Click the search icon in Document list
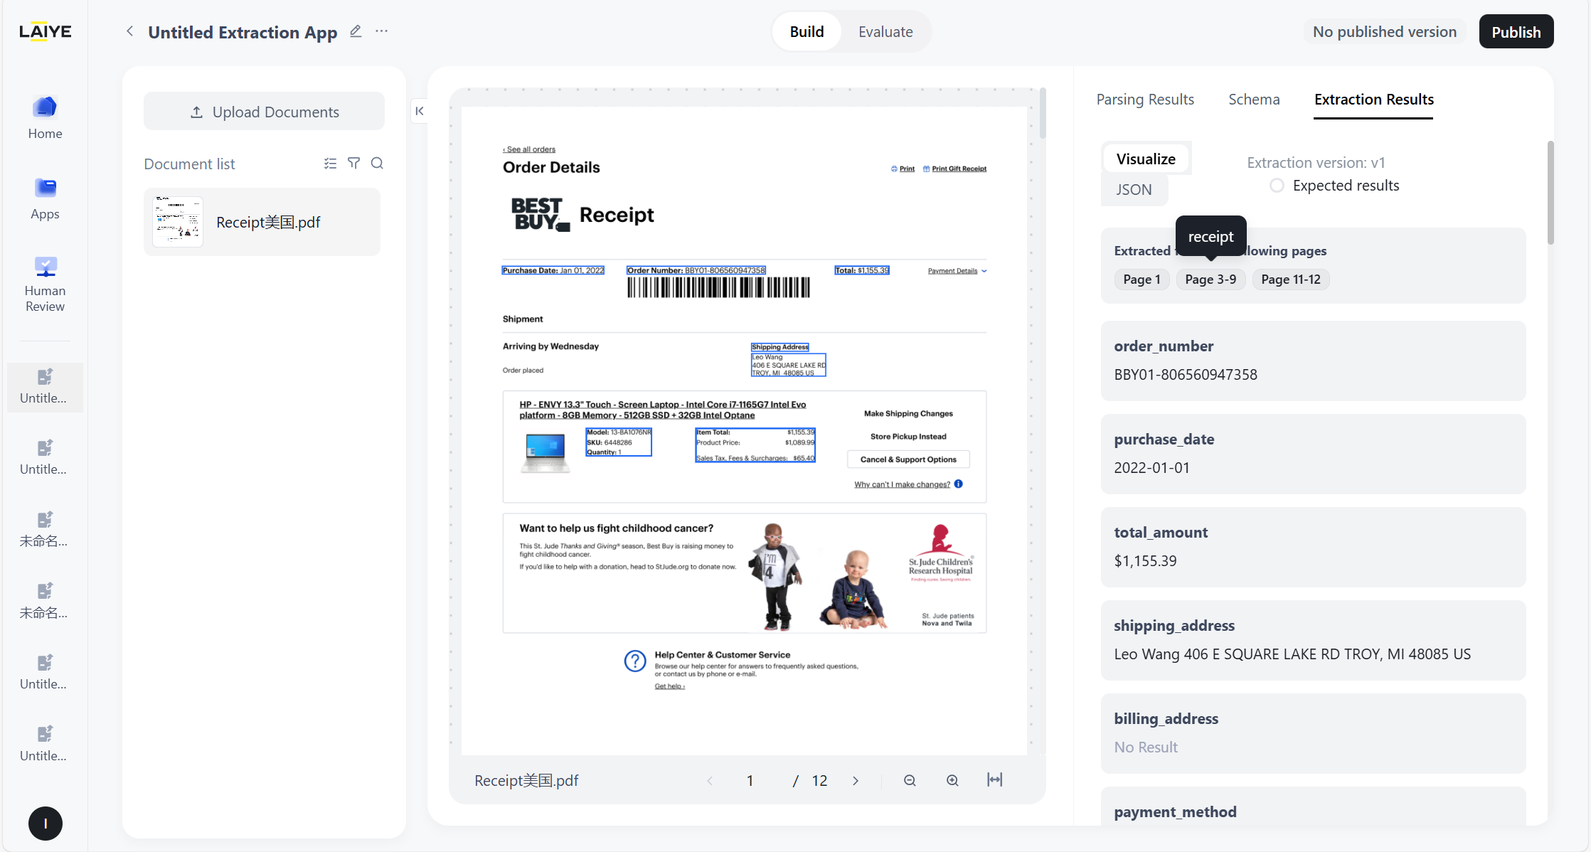 (x=378, y=164)
